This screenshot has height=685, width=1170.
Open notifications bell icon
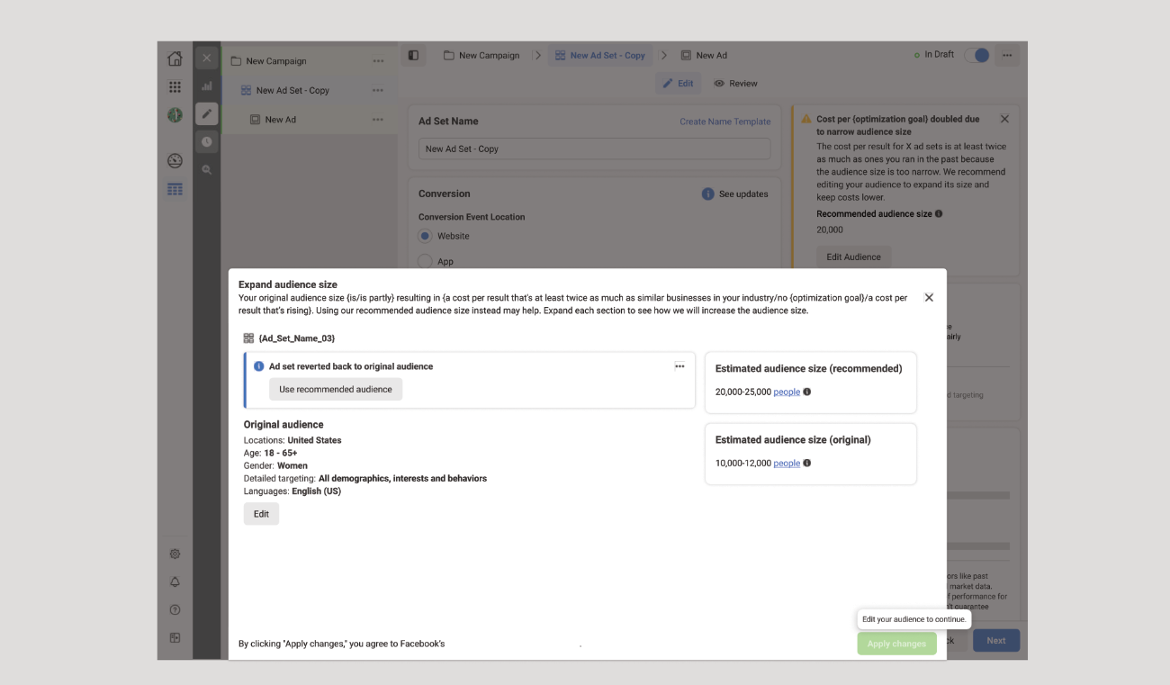(175, 582)
